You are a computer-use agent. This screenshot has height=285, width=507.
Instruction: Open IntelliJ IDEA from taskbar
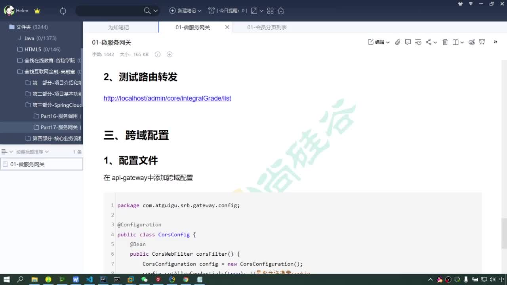click(103, 279)
